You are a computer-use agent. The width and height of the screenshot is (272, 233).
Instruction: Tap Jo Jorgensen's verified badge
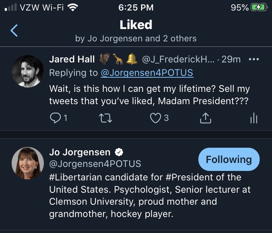coord(119,152)
